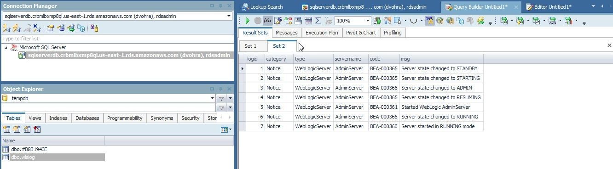Screen dimensions: 613x169
Task: Click the empty filter text field under tempdb
Action: [109, 108]
